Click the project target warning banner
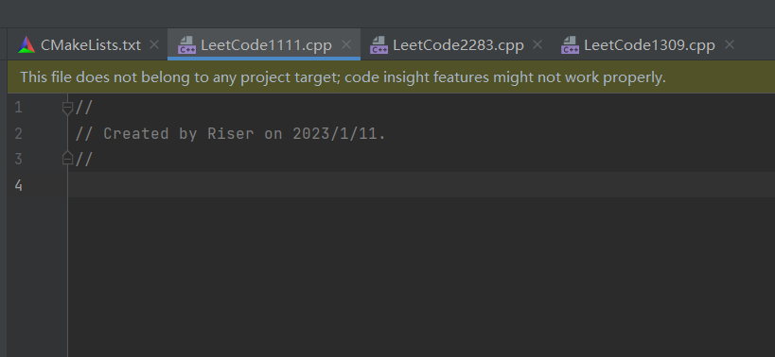Viewport: 775px width, 357px height. pos(391,76)
